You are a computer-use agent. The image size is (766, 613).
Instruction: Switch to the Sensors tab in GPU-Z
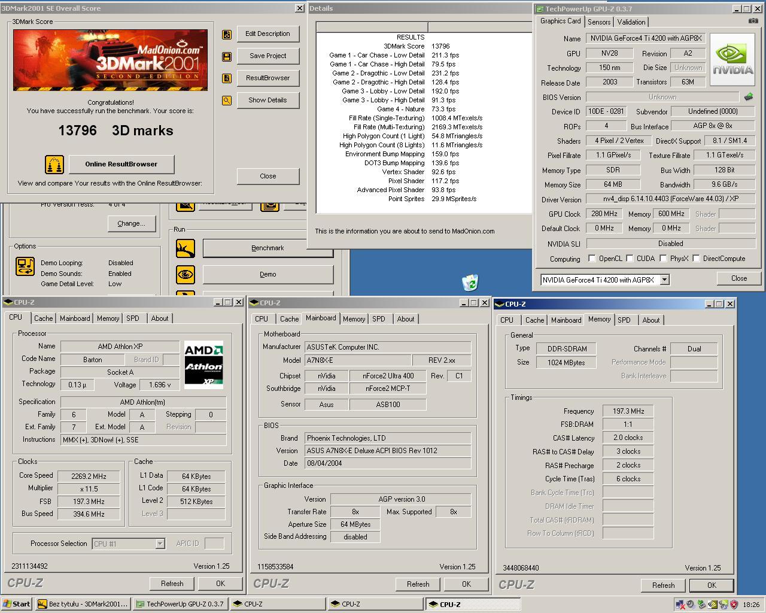tap(598, 22)
